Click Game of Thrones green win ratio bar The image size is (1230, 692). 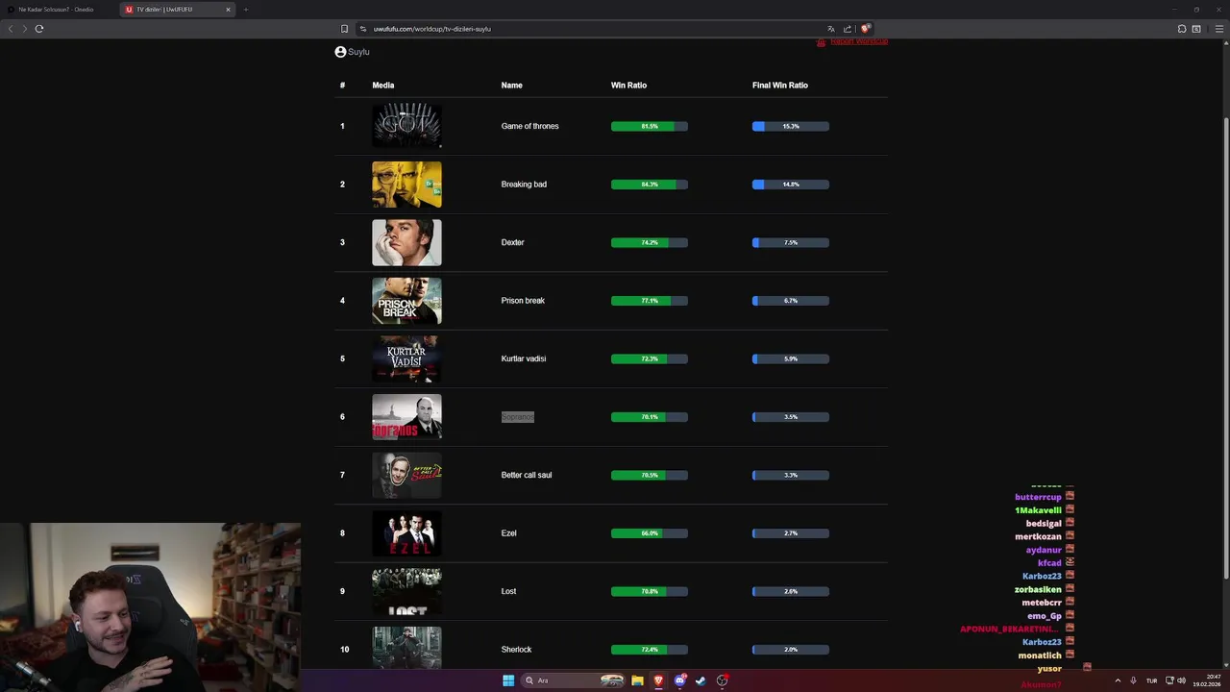point(650,126)
